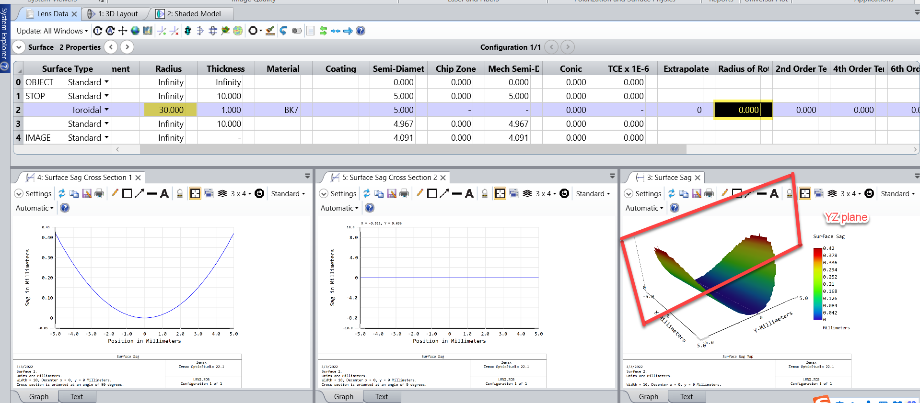
Task: Click the Lens Data horizontal scrollbar
Action: coord(413,149)
